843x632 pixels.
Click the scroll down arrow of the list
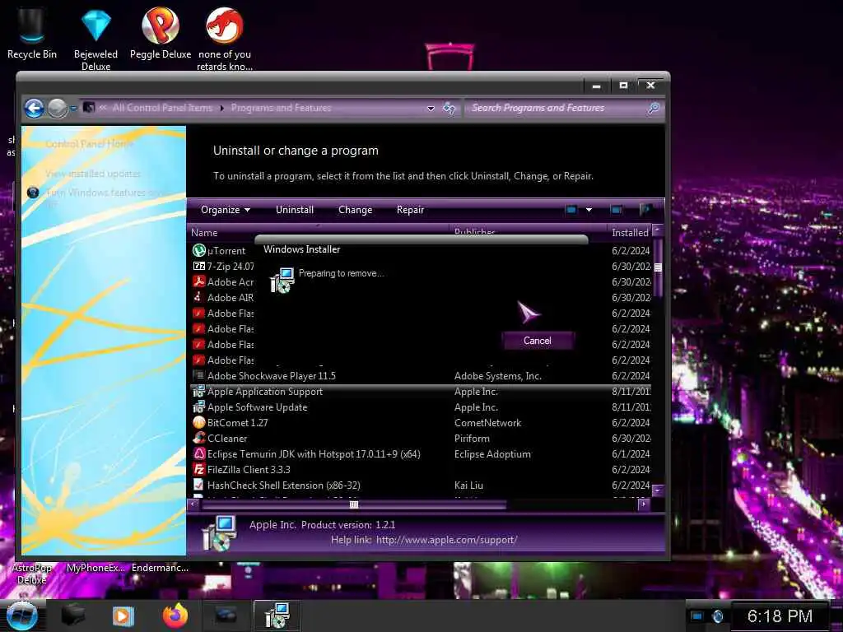[658, 490]
